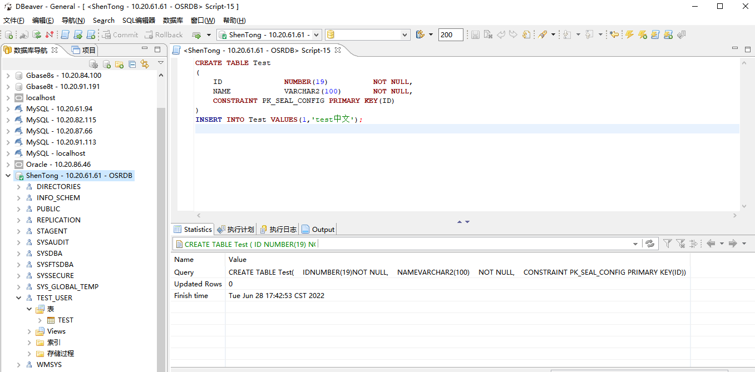
Task: Collapse the 表 folder under TEST_USER
Action: click(x=29, y=309)
